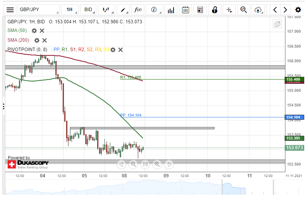The width and height of the screenshot is (307, 201).
Task: Jump to latest candle button
Action: click(145, 164)
